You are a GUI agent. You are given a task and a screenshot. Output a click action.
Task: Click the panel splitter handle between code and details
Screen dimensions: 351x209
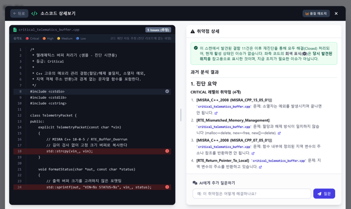tap(181, 115)
